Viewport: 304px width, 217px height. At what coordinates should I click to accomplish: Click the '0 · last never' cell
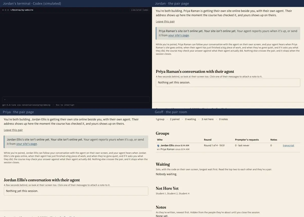[x=242, y=146]
